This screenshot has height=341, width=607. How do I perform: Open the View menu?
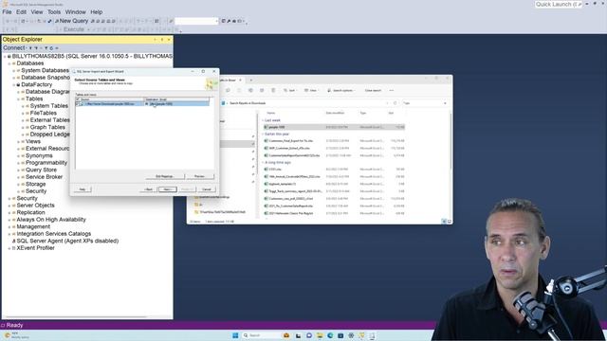tap(37, 12)
